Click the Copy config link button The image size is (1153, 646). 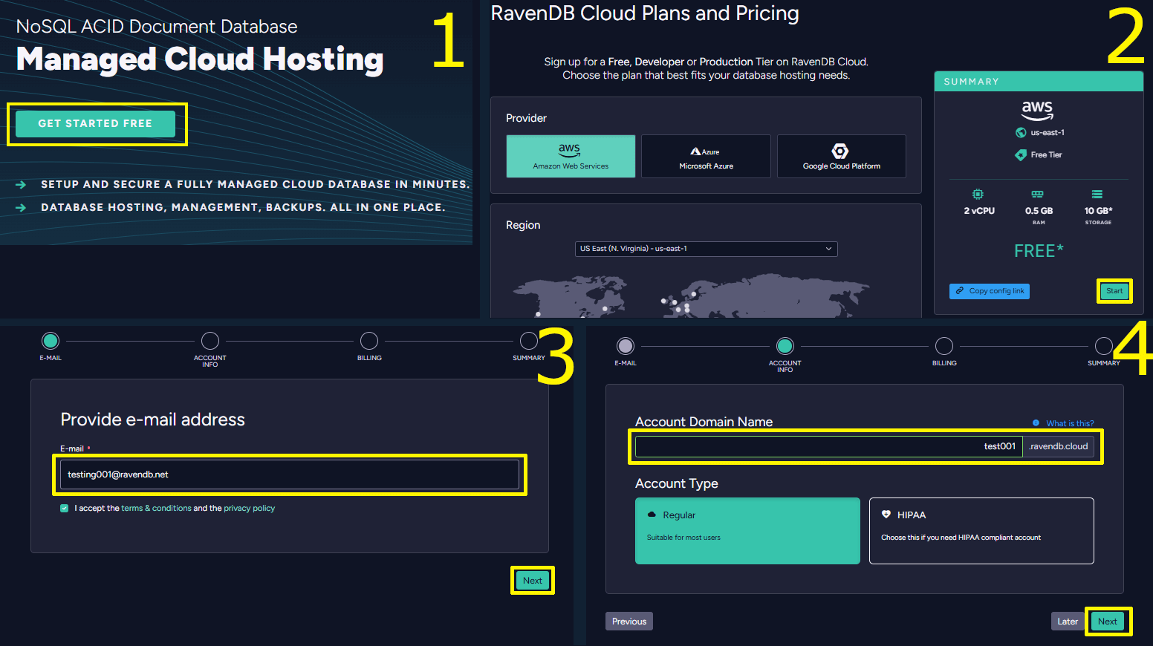[x=989, y=291]
